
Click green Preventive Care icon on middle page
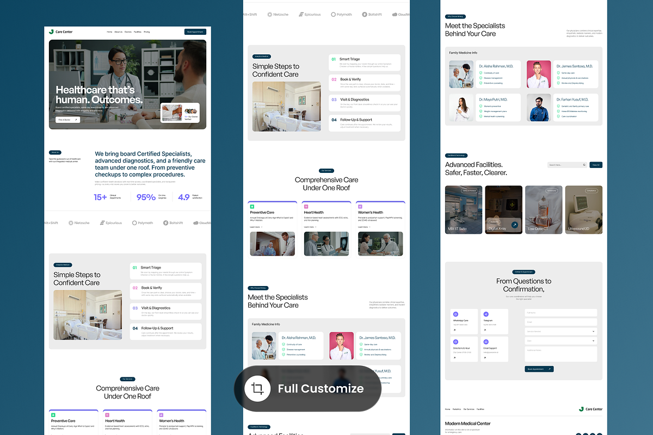click(252, 207)
